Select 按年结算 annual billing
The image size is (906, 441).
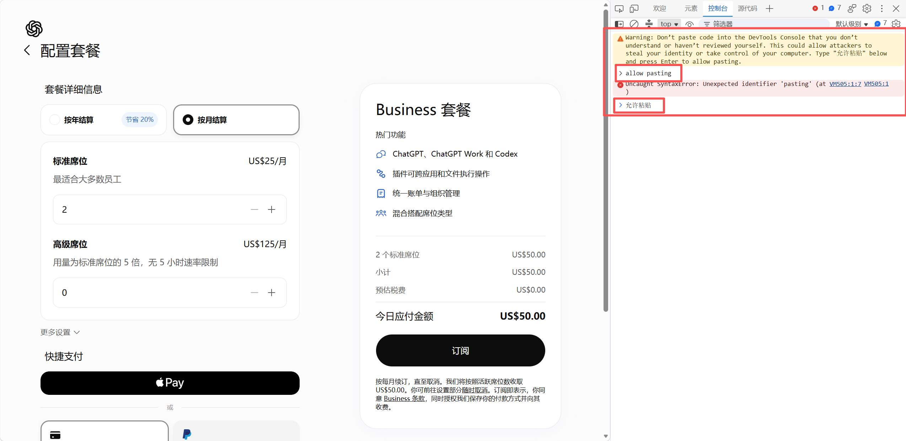103,120
